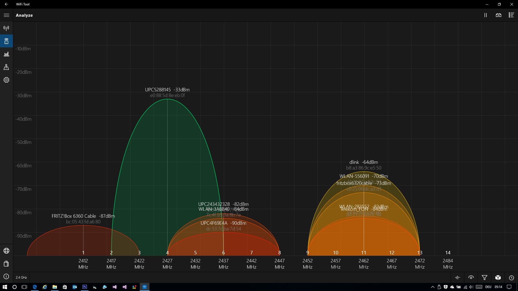Toggle the waveform signal graph view
Image resolution: width=518 pixels, height=291 pixels.
pyautogui.click(x=458, y=278)
